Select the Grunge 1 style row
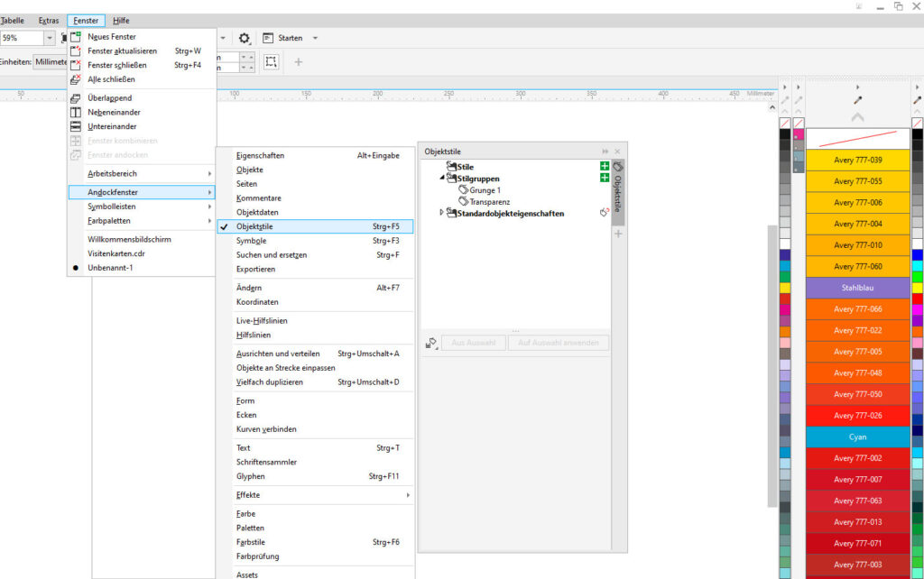924x579 pixels. [485, 189]
